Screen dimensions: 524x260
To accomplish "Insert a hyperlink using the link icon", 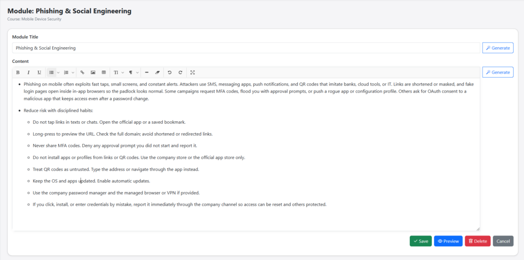I will (82, 73).
